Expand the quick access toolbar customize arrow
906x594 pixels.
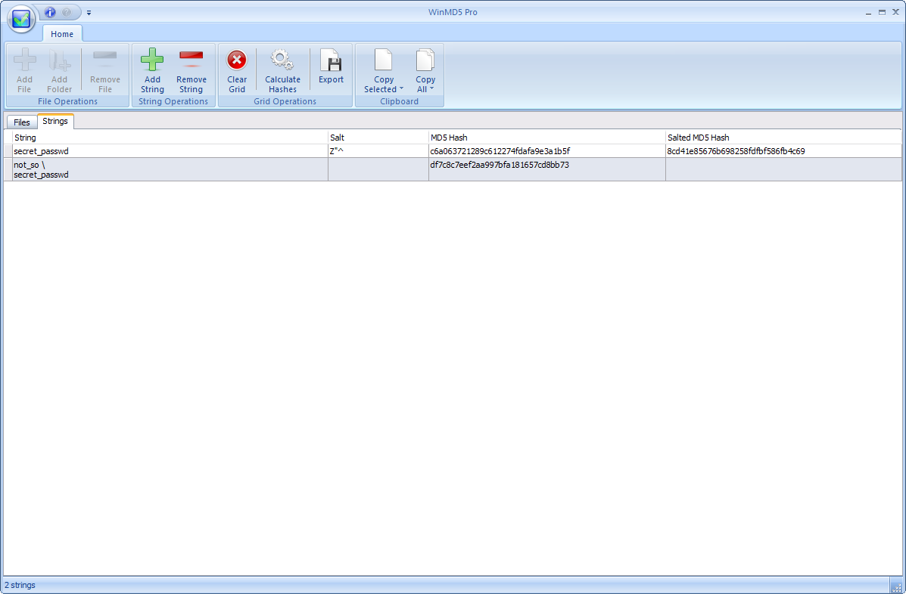click(89, 13)
